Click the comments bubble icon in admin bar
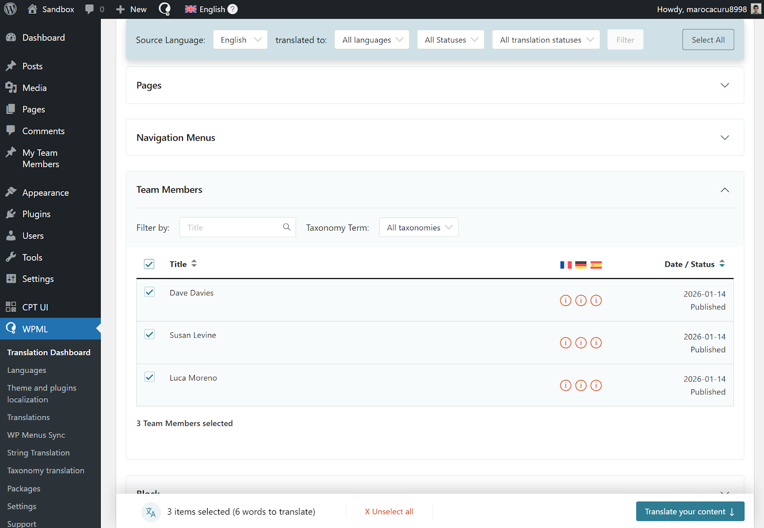The width and height of the screenshot is (764, 528). pos(89,9)
